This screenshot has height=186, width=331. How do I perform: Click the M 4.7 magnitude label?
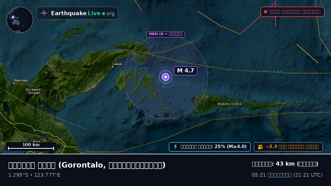(186, 71)
